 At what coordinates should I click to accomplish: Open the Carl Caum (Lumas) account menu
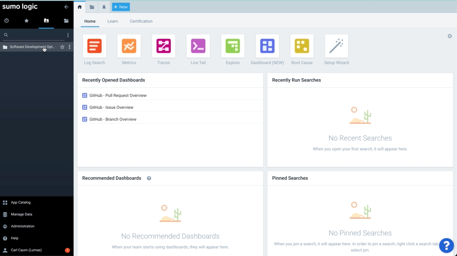coord(26,250)
